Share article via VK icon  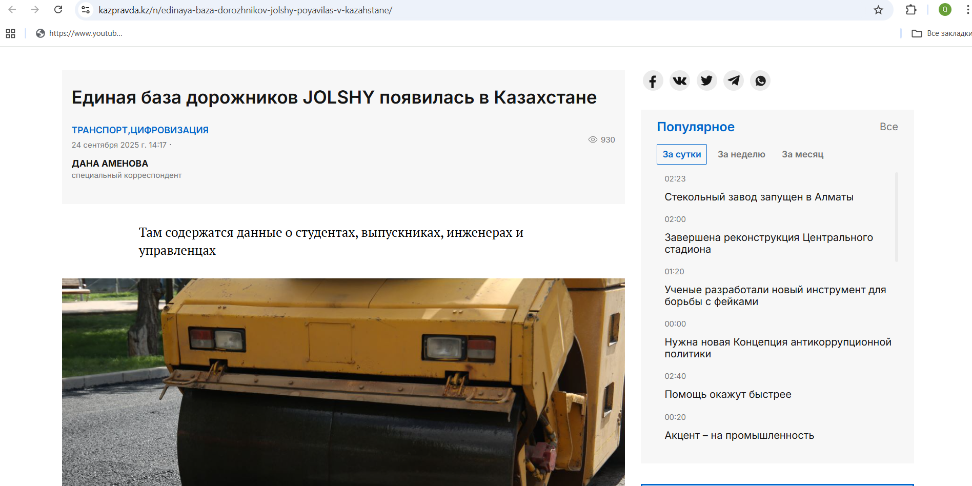click(680, 81)
